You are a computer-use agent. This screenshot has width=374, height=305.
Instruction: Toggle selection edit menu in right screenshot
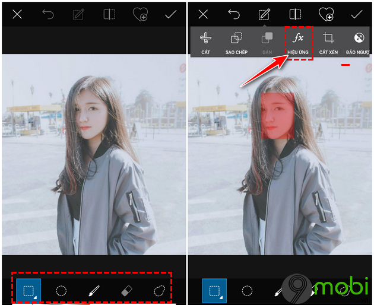(x=265, y=14)
